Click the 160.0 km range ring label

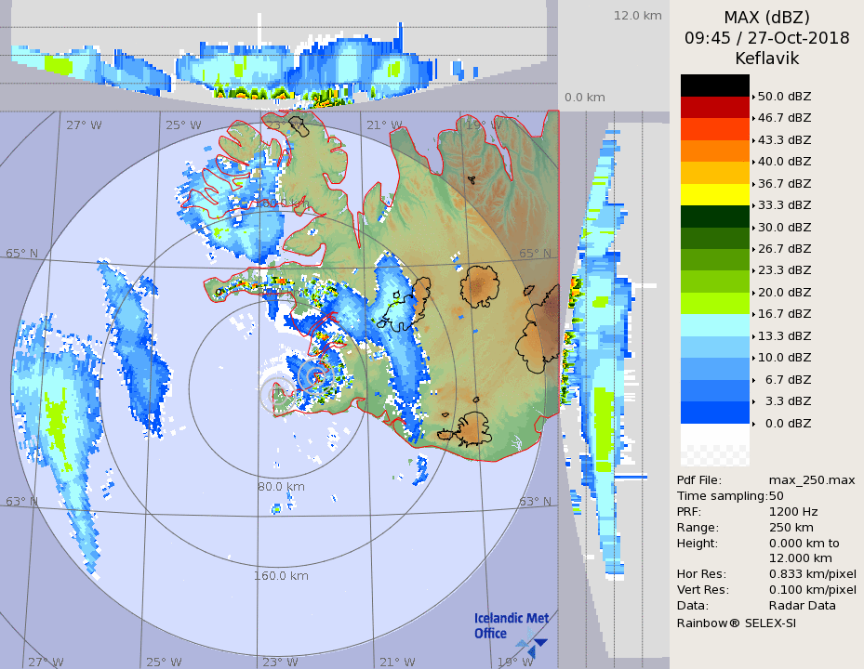281,576
